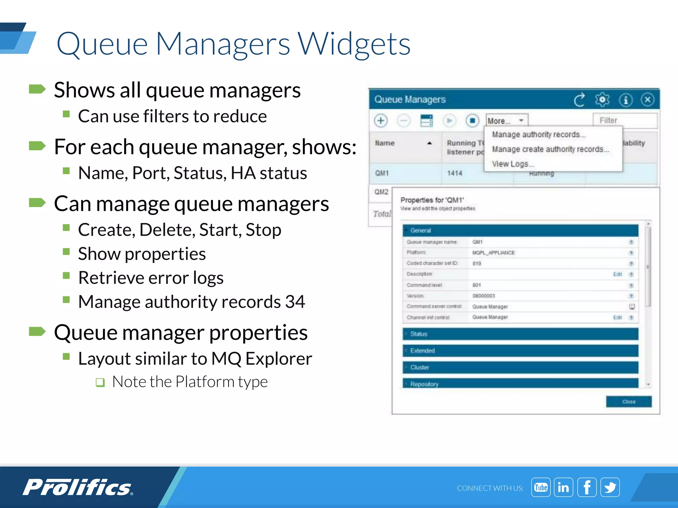Click the Delete queue manager minus icon
This screenshot has height=508, width=678.
tap(404, 120)
